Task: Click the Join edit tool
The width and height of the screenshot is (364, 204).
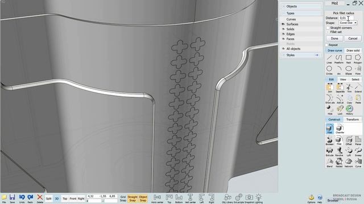Action: pos(330,88)
